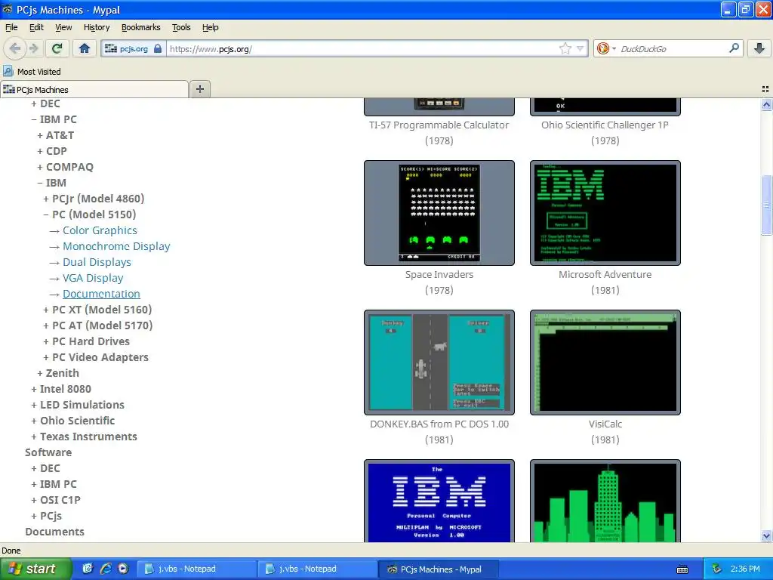Screen dimensions: 773x580
Task: Open a new tab with the plus button
Action: [x=199, y=89]
